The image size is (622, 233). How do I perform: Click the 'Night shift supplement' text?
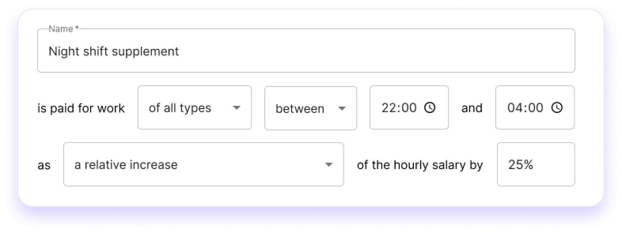[114, 51]
